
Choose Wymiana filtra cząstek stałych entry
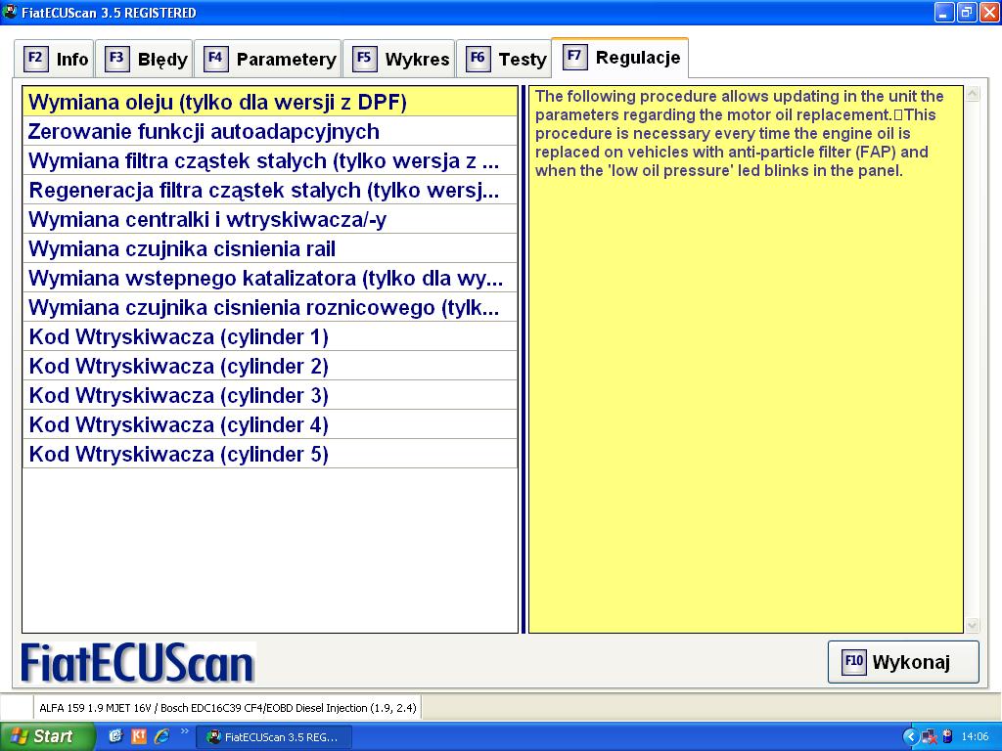270,161
